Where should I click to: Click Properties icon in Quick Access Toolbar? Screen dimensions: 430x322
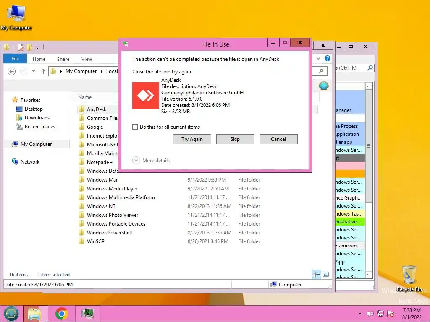coord(21,47)
